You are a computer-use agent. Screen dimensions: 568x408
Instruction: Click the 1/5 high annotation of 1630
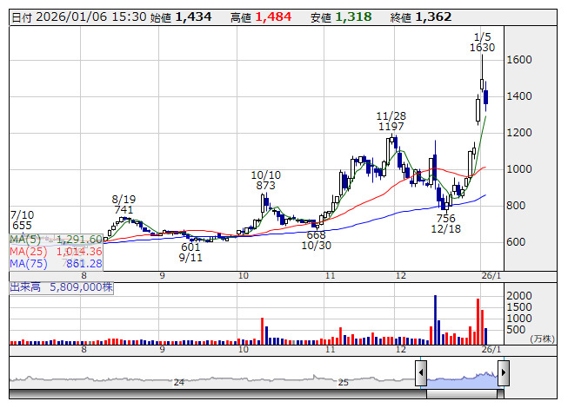tap(482, 43)
